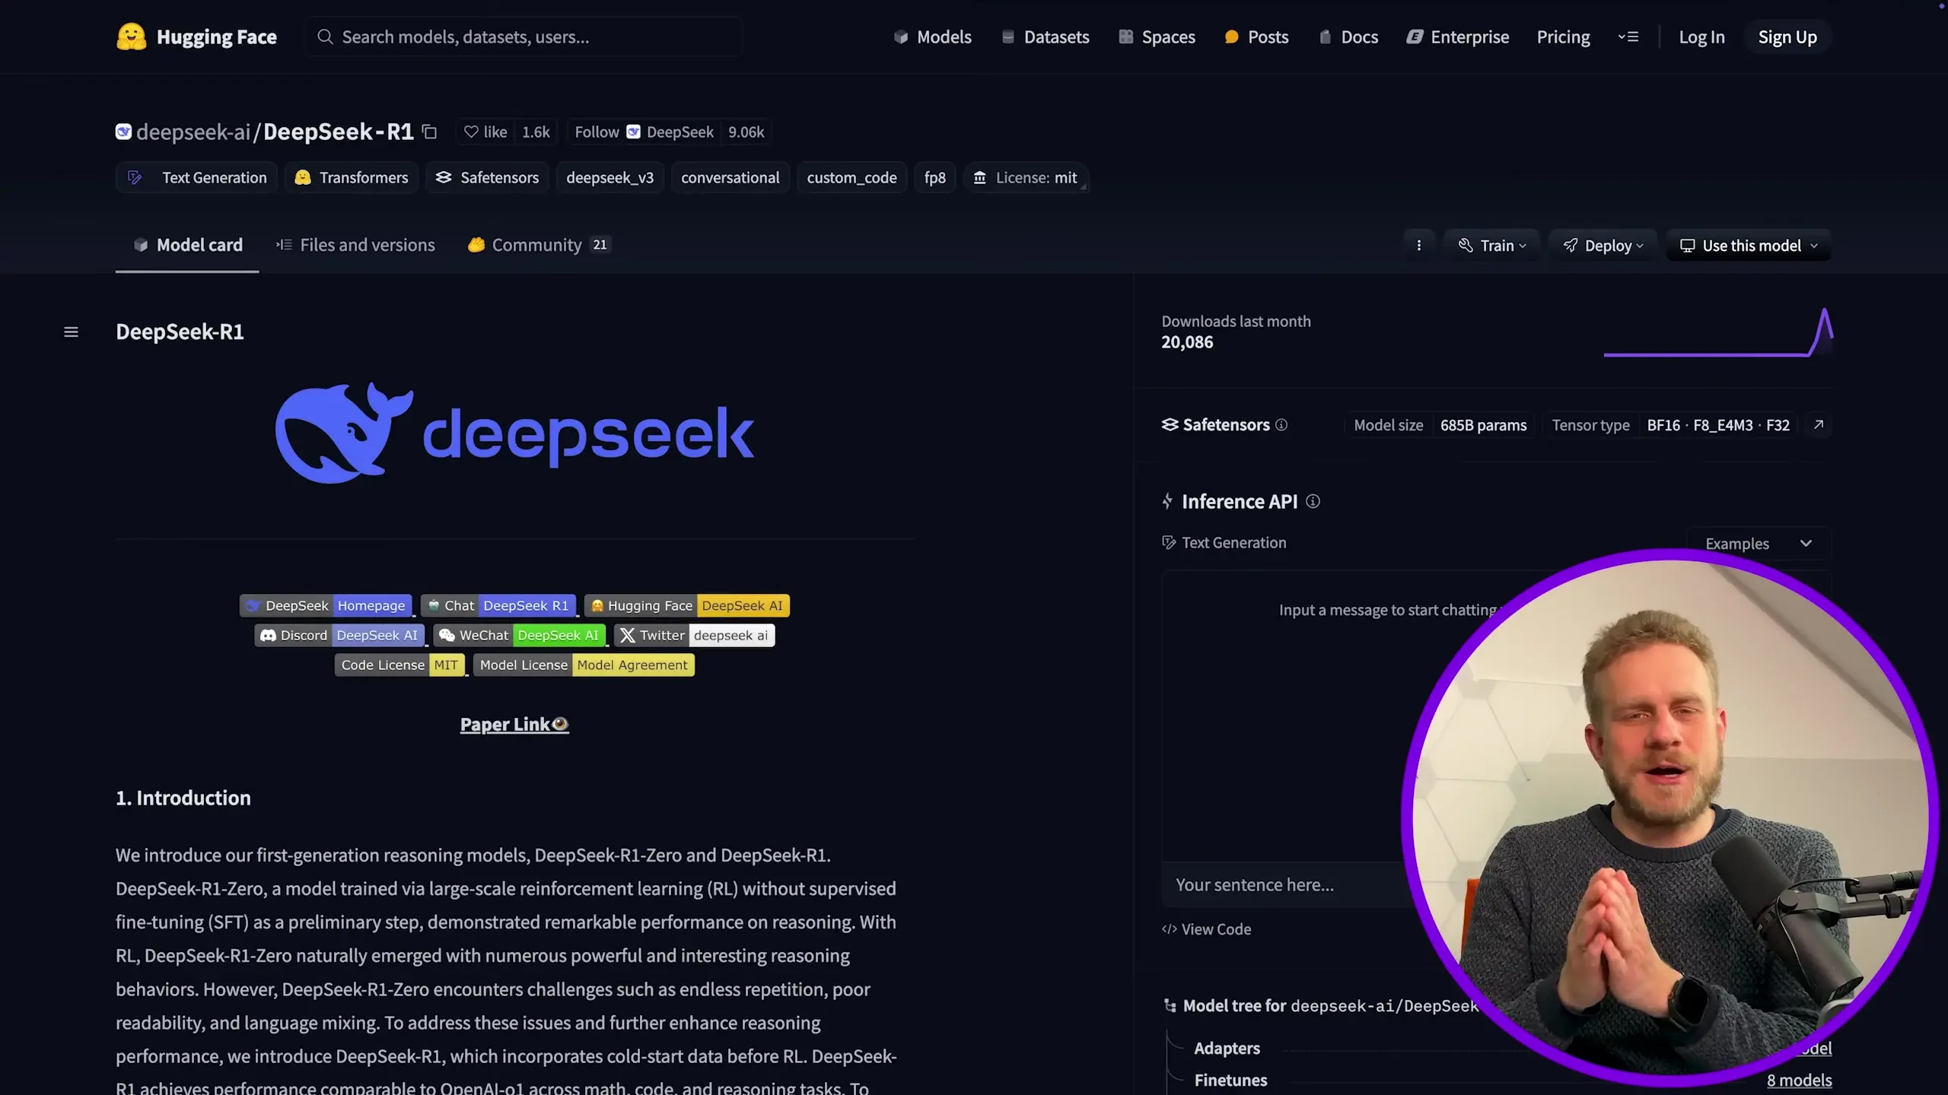The image size is (1948, 1095).
Task: Open the table of contents hamburger icon
Action: coord(71,332)
